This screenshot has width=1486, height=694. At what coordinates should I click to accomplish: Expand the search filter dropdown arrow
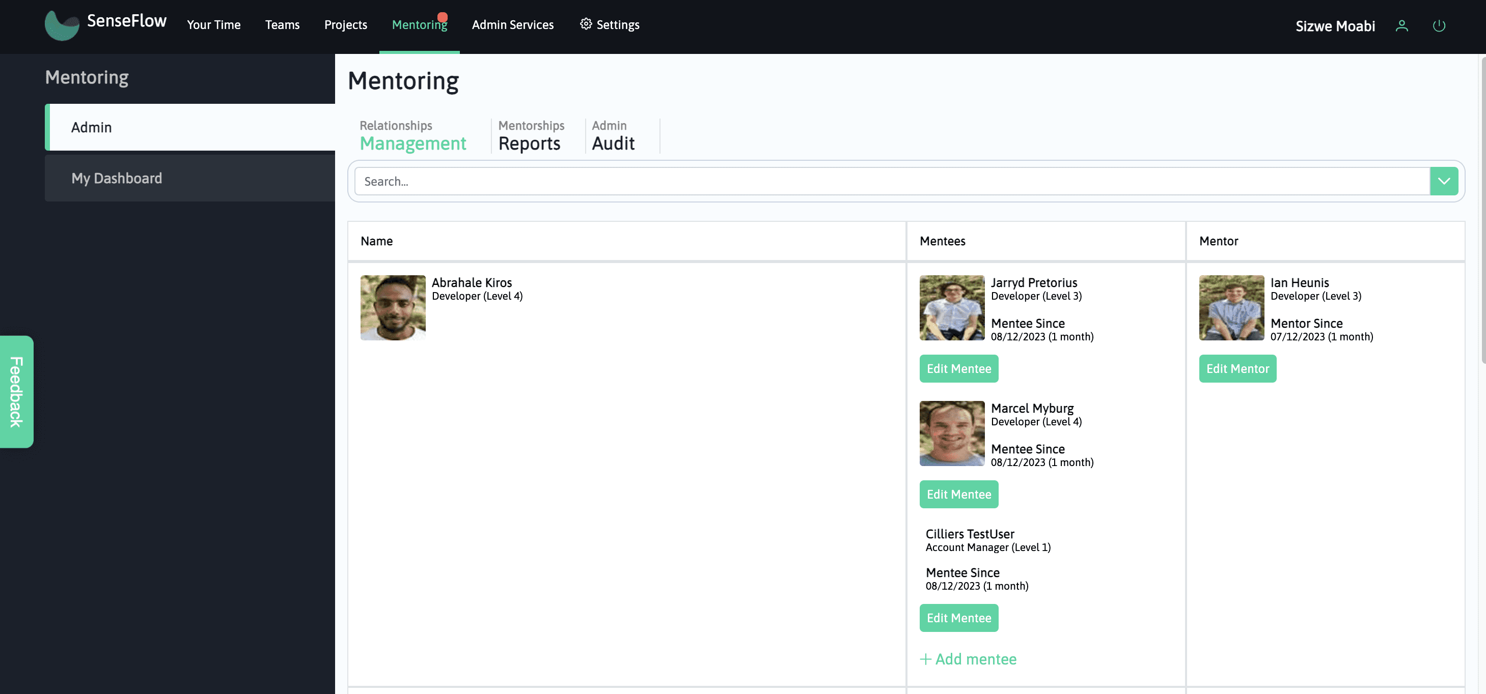pos(1443,181)
